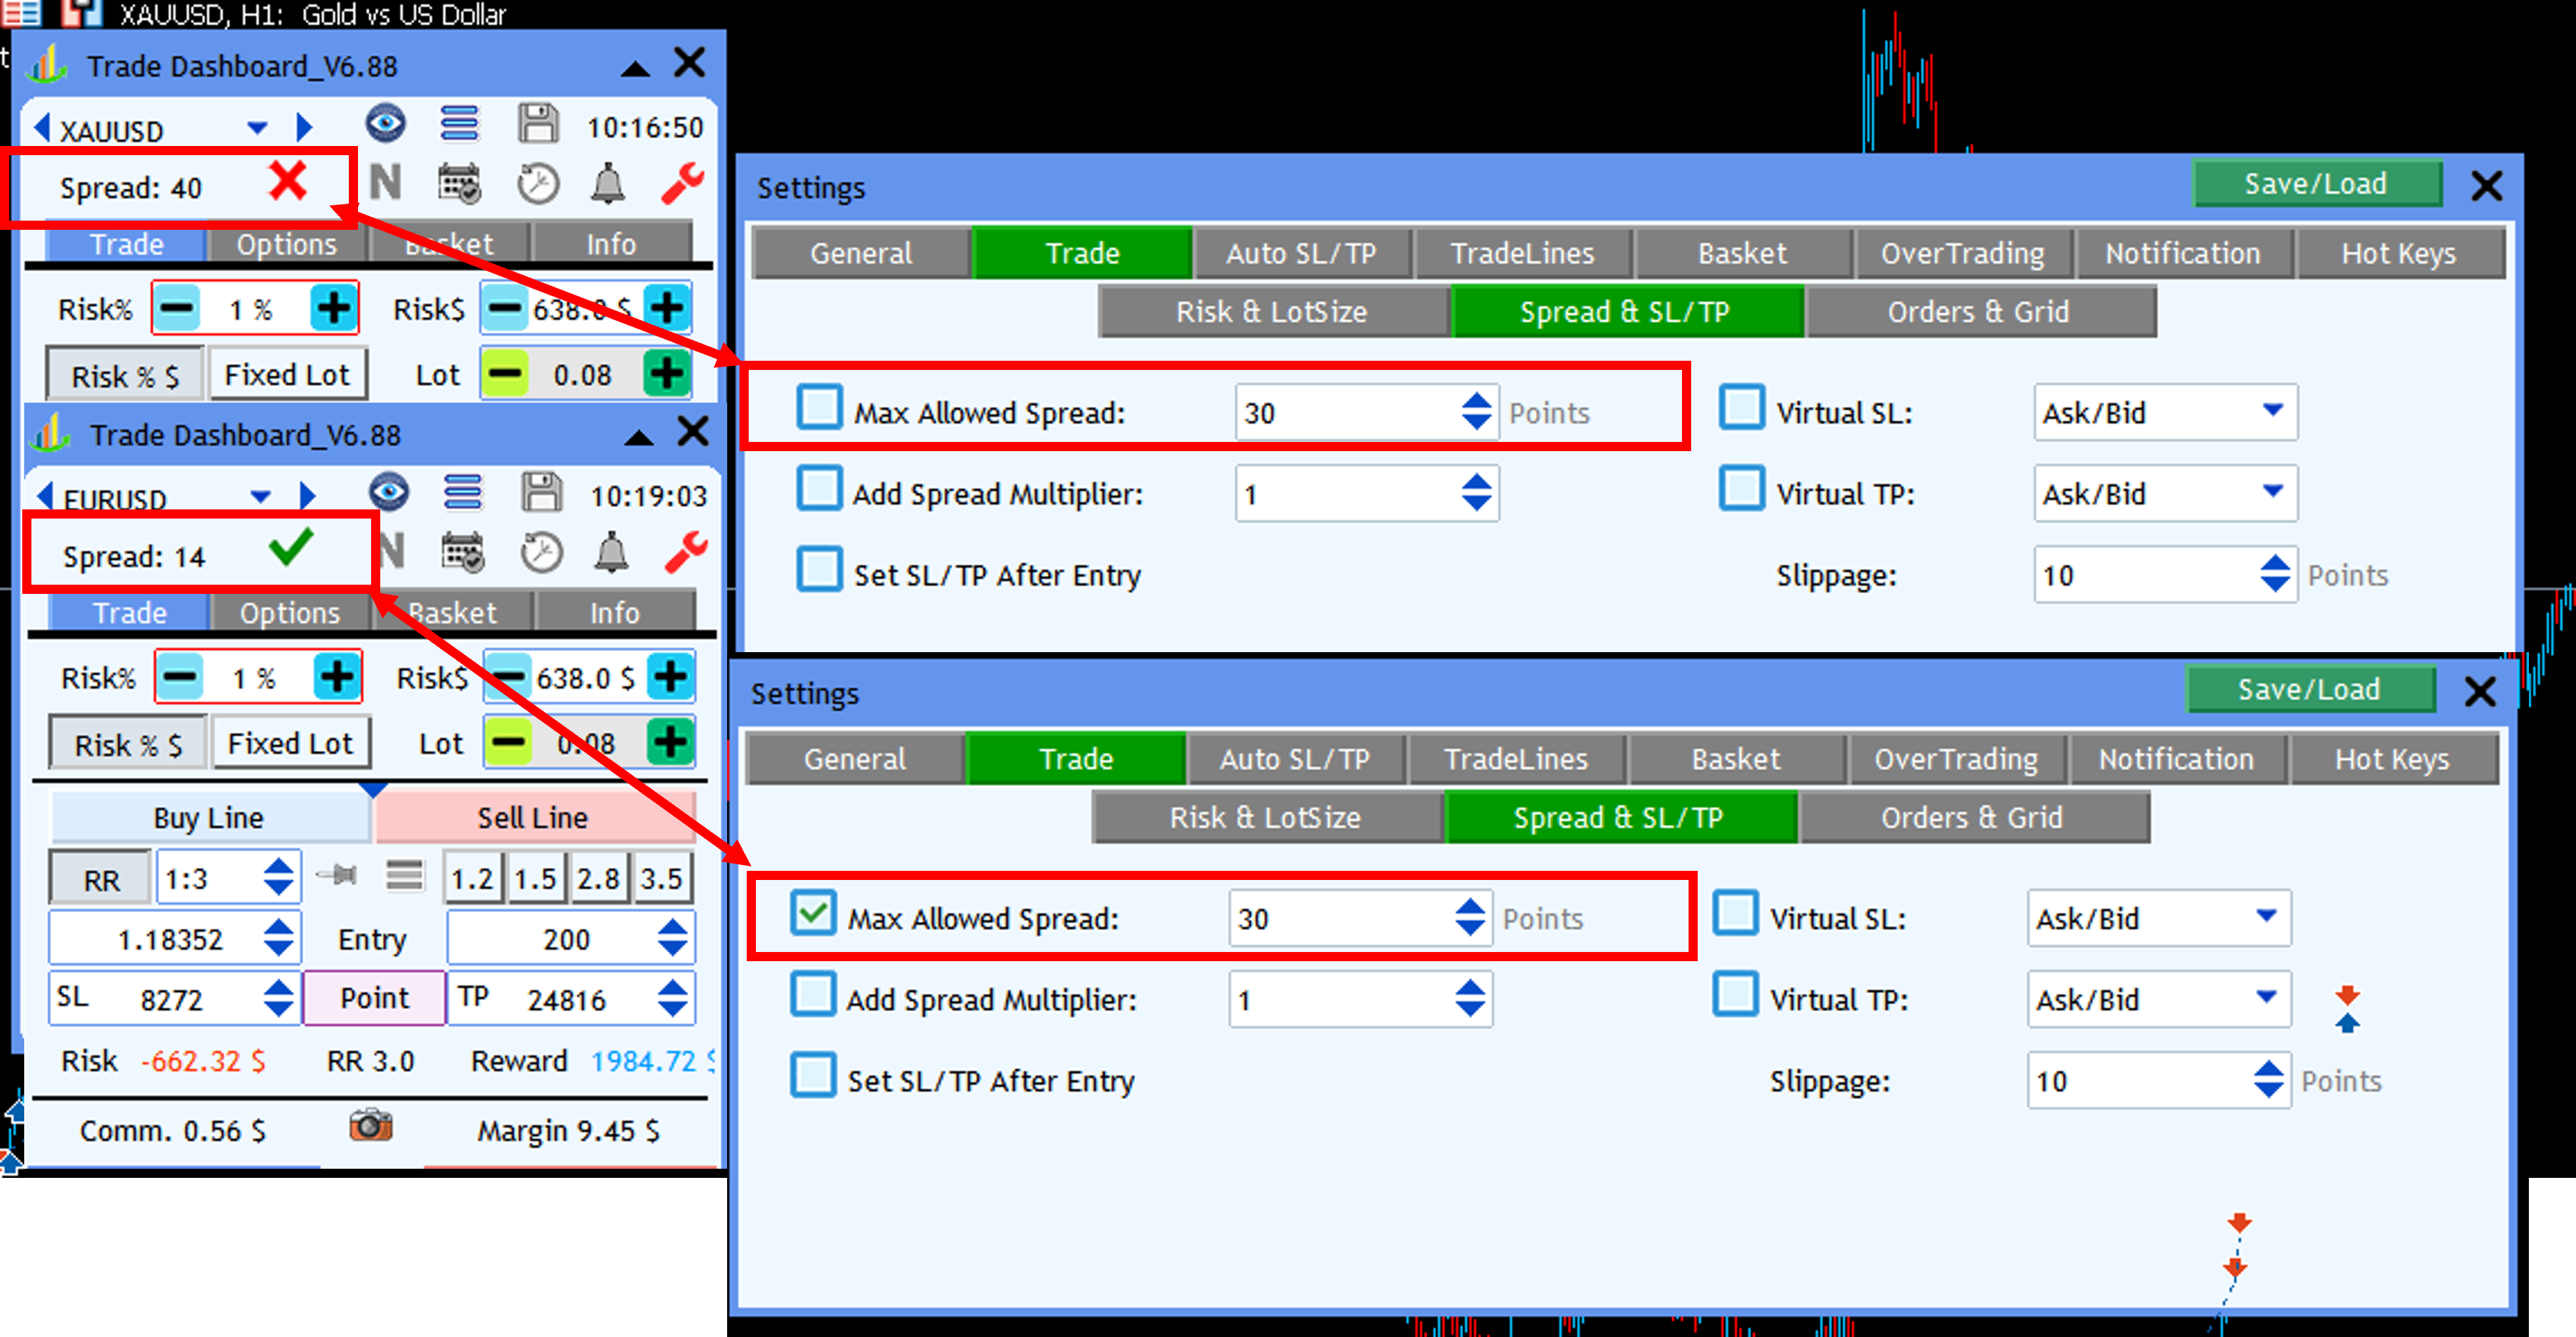Enable Max Allowed Spread in upper Settings panel
Viewport: 2576px width, 1337px height.
tap(819, 409)
